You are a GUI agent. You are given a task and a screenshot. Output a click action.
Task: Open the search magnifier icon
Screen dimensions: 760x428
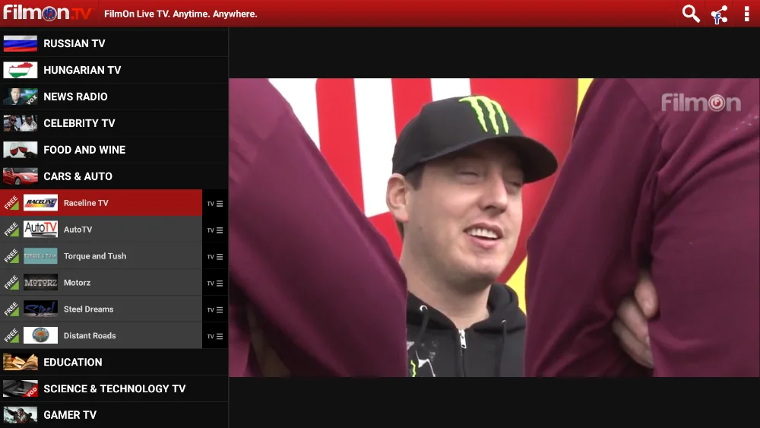(691, 14)
